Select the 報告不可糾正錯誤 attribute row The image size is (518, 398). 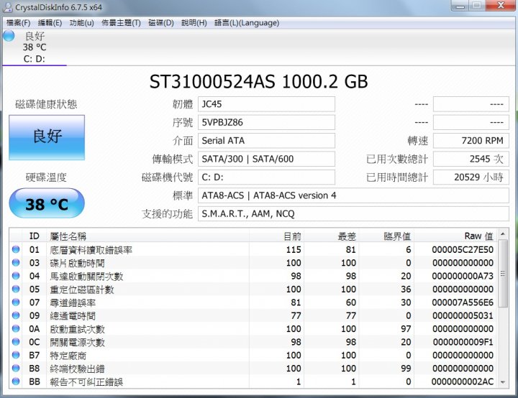pos(254,381)
